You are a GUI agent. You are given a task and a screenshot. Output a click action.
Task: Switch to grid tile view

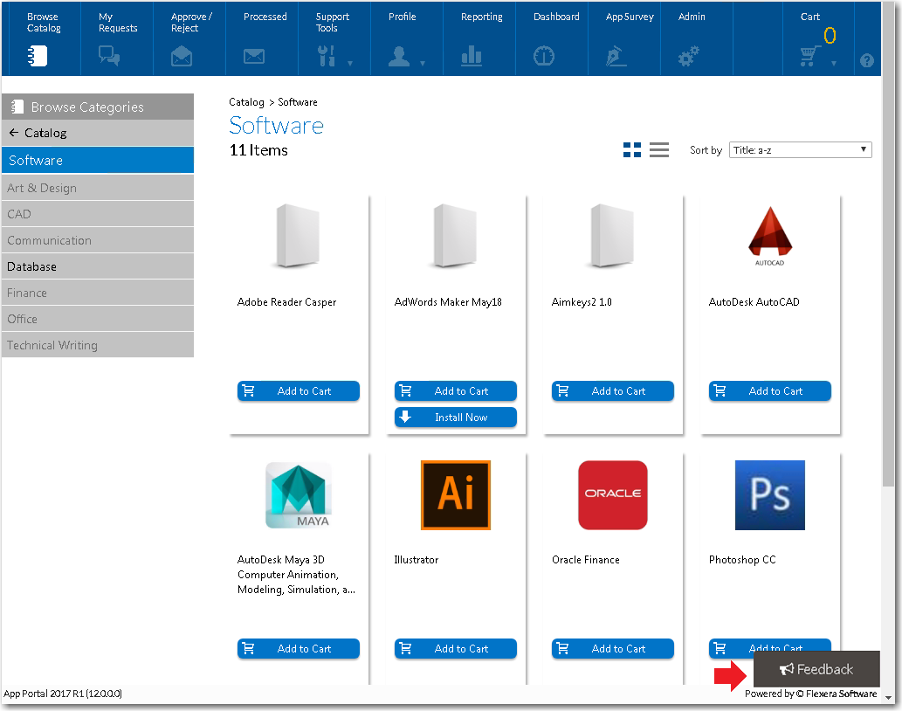pyautogui.click(x=632, y=150)
